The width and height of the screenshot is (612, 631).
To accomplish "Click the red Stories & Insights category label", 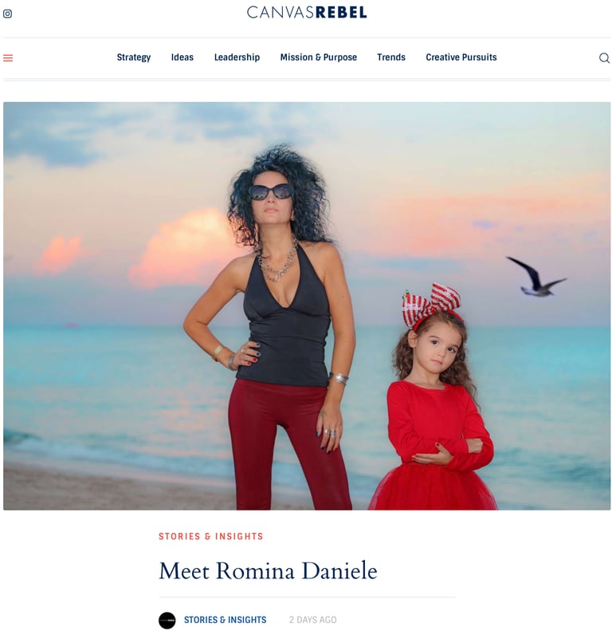I will tap(211, 536).
